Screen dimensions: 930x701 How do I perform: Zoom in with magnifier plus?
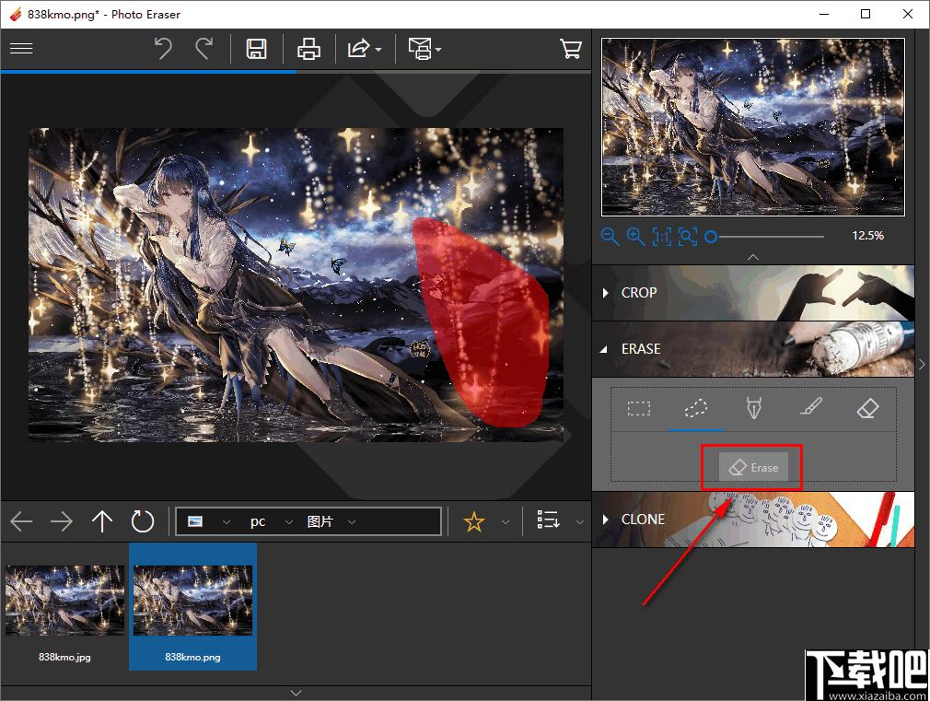click(636, 237)
